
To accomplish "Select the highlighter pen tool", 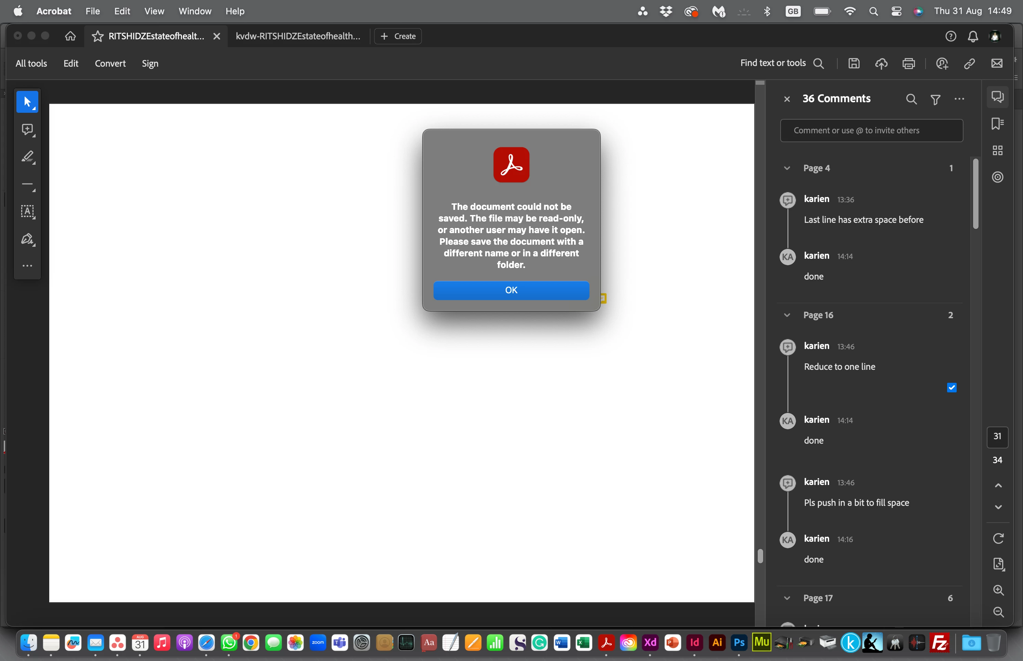I will [x=27, y=157].
